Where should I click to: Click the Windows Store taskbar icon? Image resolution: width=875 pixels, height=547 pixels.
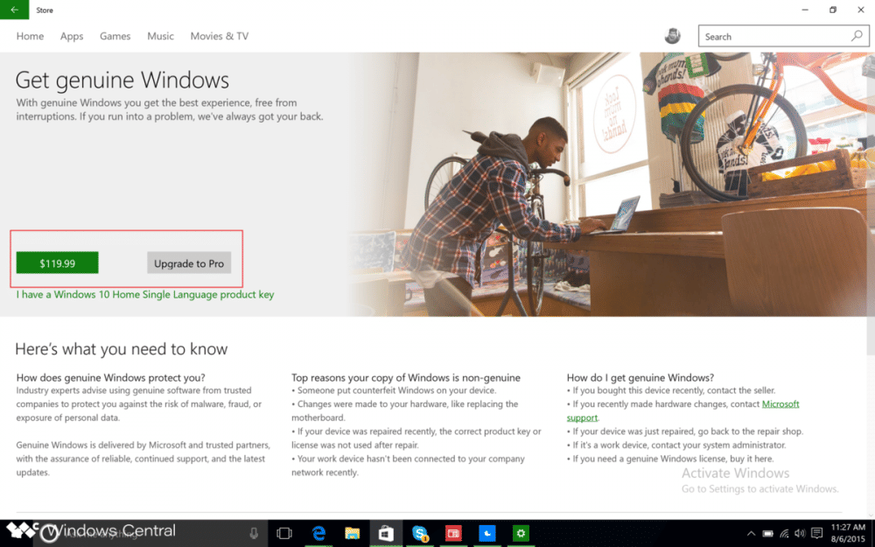[385, 532]
